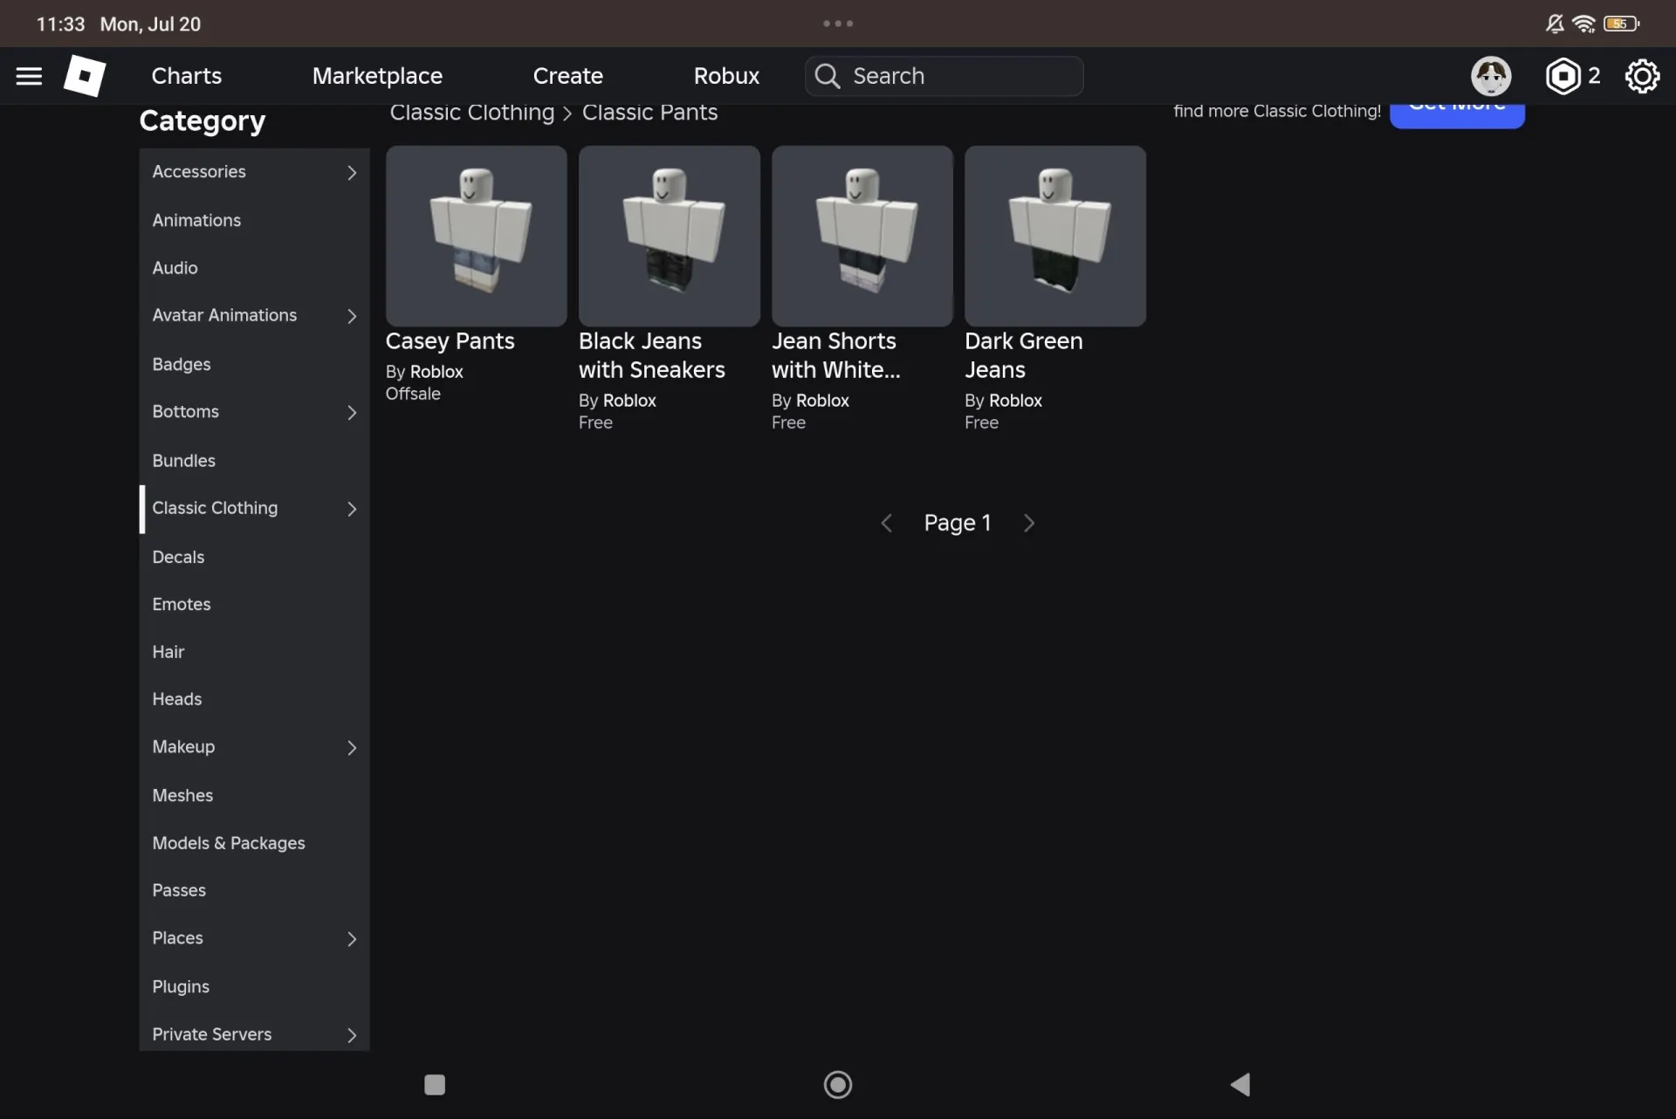The image size is (1676, 1119).
Task: Tap the Android recents square button
Action: 435,1084
